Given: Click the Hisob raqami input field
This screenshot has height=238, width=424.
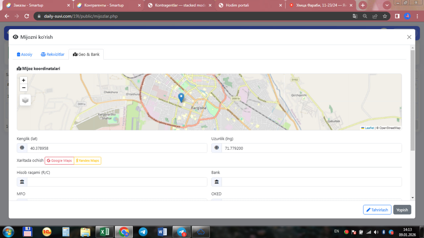Looking at the screenshot, I should [x=117, y=182].
